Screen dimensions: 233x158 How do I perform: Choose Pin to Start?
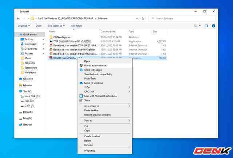(105, 78)
